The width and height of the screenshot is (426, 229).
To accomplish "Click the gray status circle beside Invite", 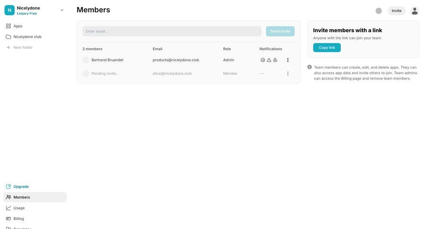I will [x=379, y=11].
